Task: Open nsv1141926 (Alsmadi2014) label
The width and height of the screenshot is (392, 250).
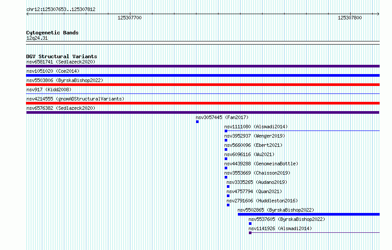Action: tap(280, 228)
